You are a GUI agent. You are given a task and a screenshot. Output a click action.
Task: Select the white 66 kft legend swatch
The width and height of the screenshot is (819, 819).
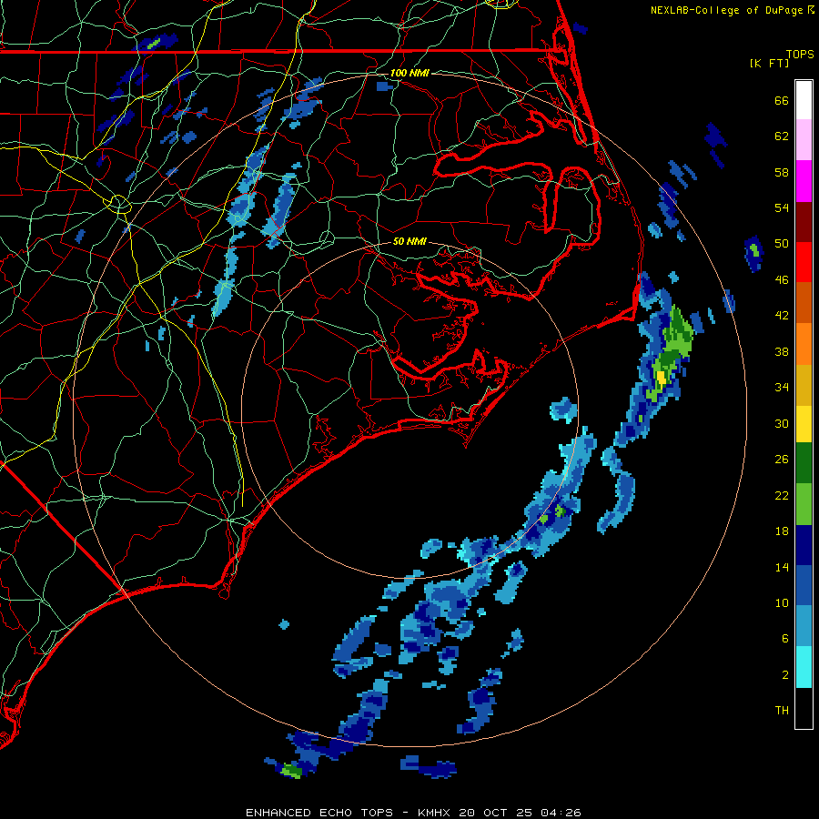tap(804, 100)
